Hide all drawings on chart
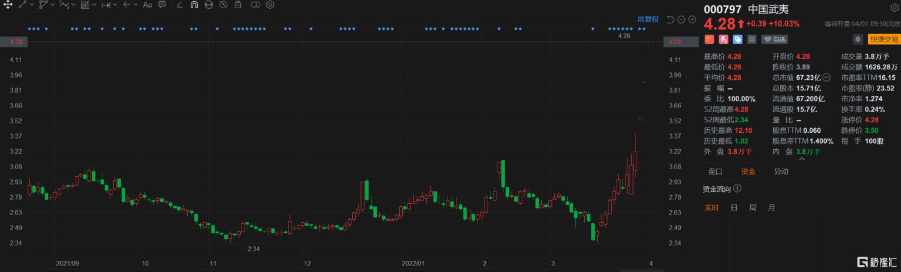The image size is (901, 272). coord(223,5)
